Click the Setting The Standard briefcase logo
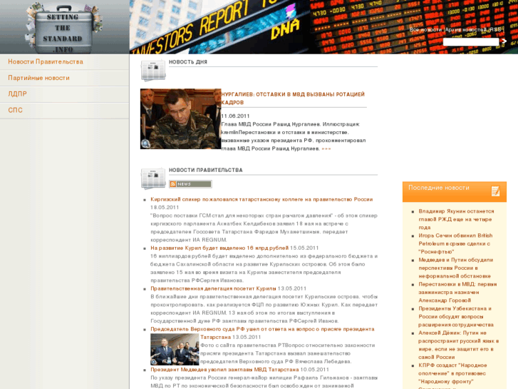 [x=63, y=29]
